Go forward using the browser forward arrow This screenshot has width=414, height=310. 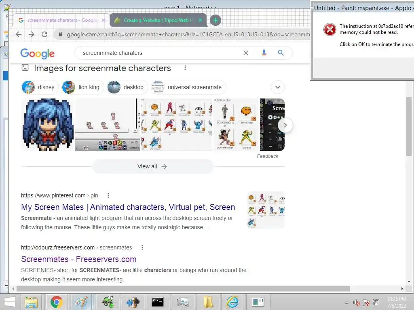point(32,34)
